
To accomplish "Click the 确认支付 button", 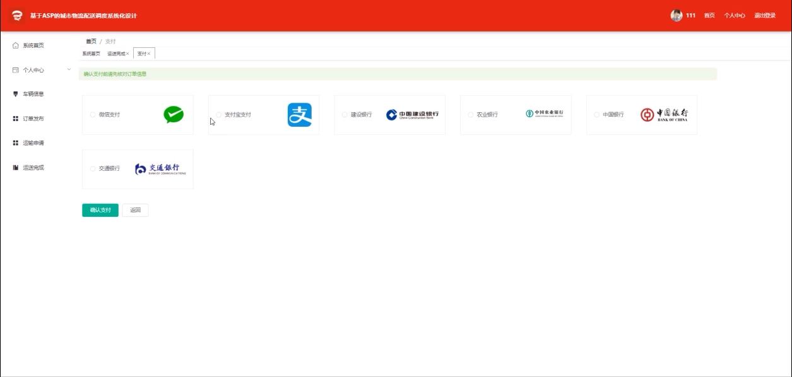I will (100, 210).
